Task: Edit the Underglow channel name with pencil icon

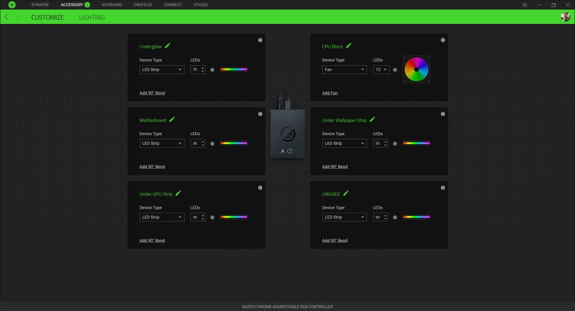Action: click(x=168, y=46)
